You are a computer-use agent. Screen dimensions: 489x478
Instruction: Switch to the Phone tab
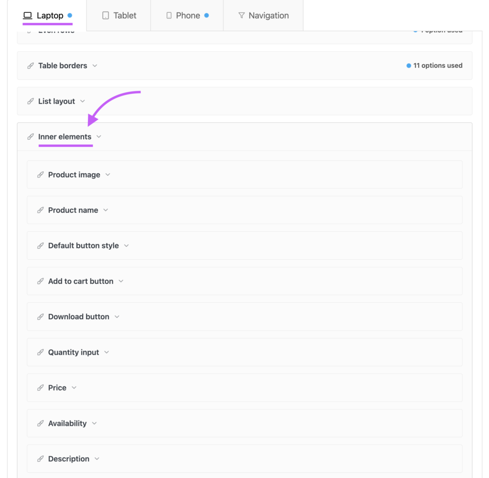(187, 15)
